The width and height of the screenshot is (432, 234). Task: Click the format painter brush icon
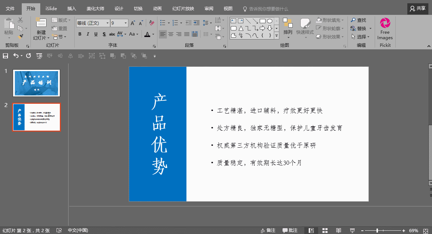click(x=20, y=36)
